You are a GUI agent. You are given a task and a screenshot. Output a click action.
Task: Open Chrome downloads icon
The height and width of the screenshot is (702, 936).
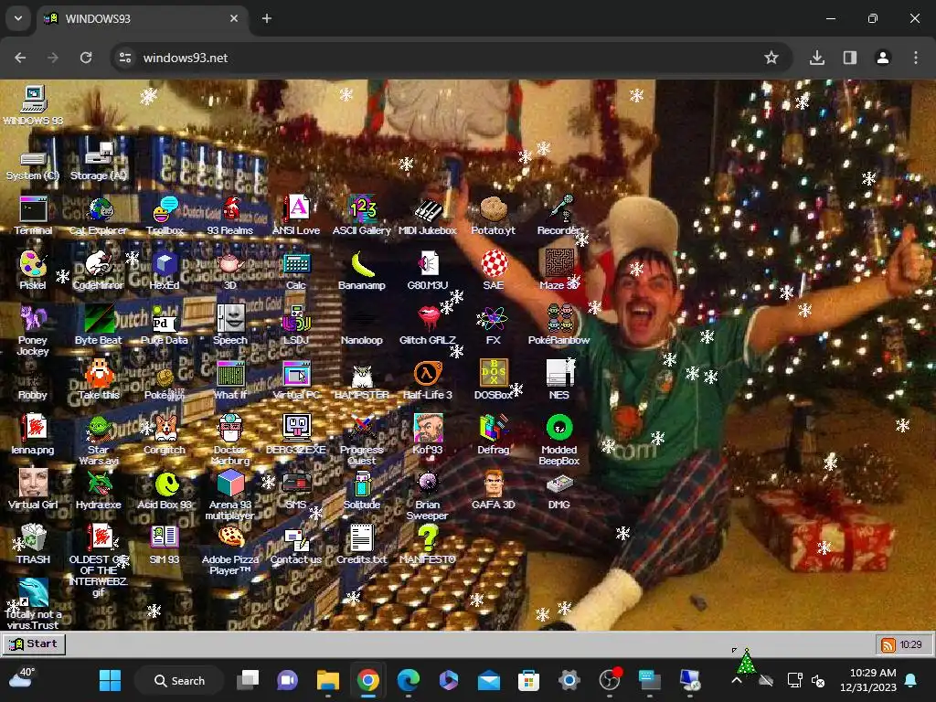pos(817,58)
